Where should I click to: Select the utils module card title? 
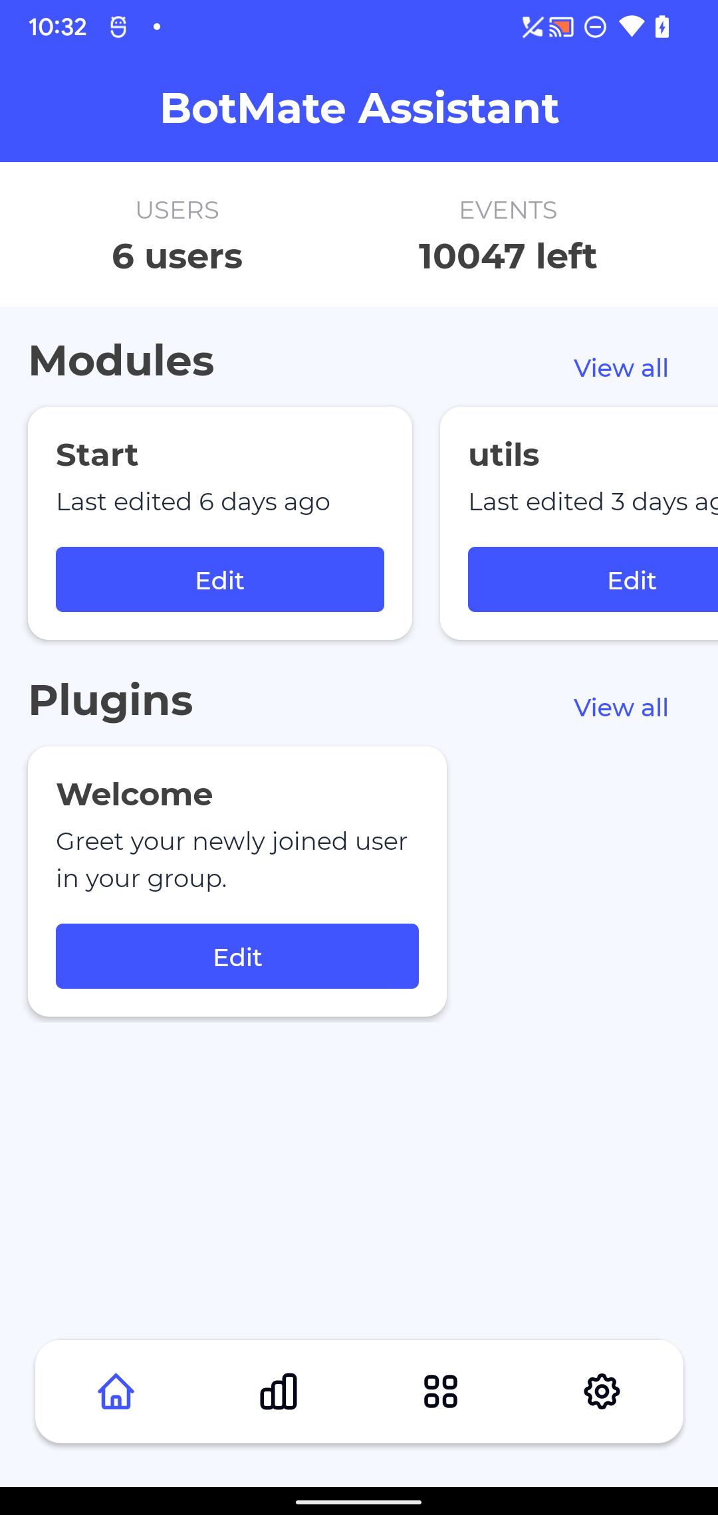point(504,455)
